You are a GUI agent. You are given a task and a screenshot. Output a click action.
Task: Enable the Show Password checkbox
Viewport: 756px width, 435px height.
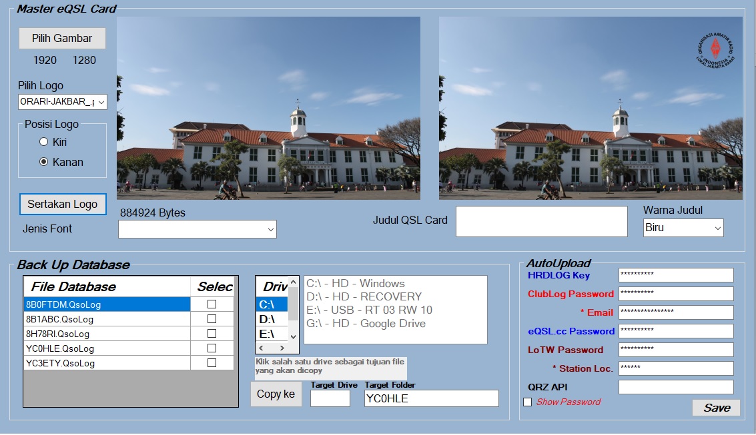point(527,402)
